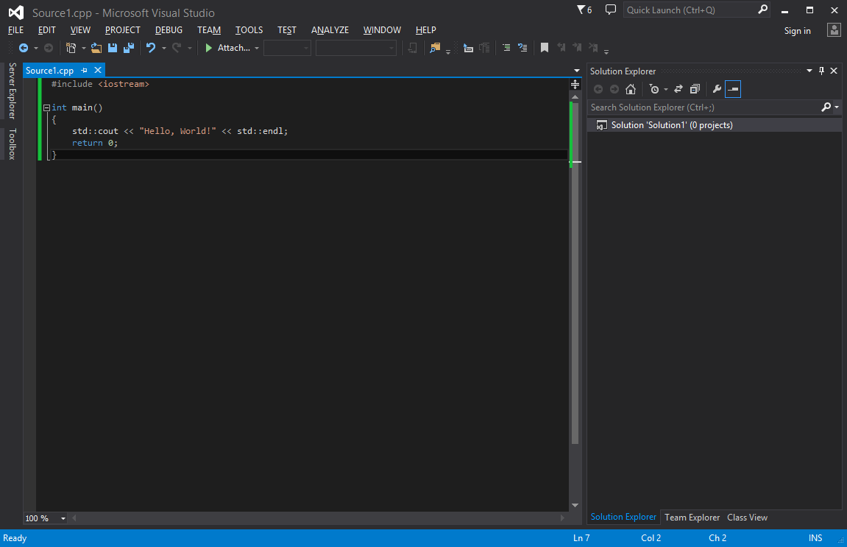Open the VIEW menu
Viewport: 847px width, 547px height.
[x=80, y=29]
